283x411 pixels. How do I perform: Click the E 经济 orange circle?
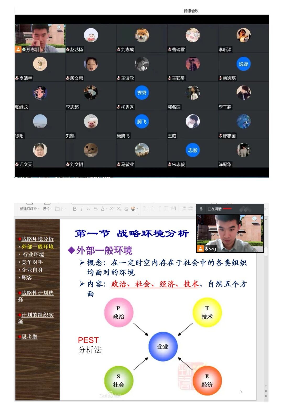[207, 381]
